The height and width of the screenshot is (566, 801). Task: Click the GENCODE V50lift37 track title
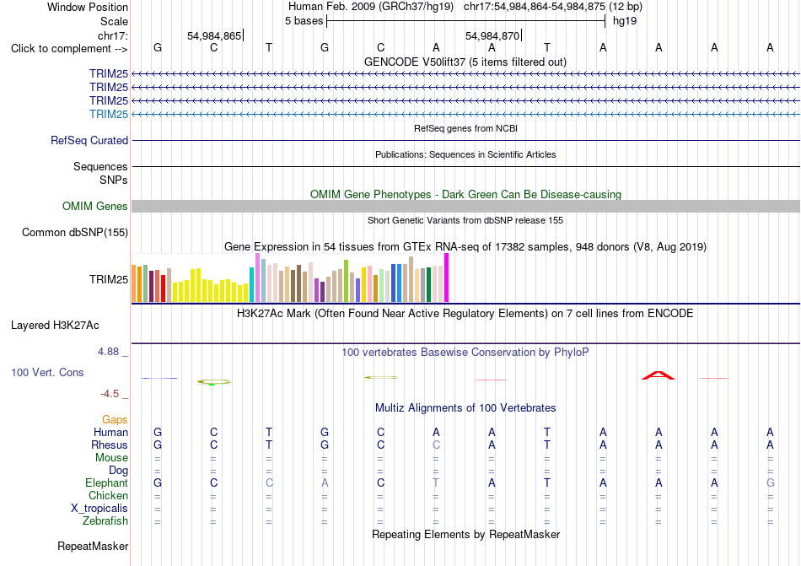pyautogui.click(x=465, y=62)
